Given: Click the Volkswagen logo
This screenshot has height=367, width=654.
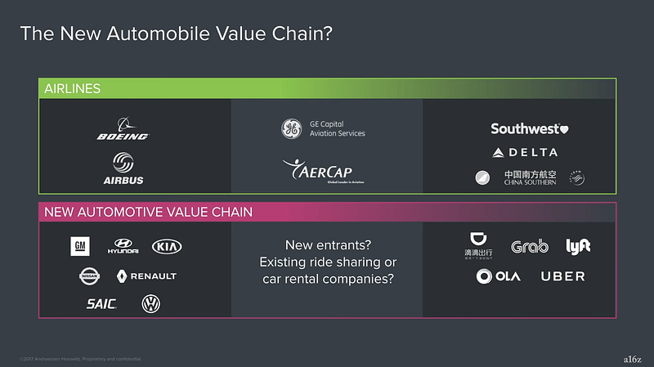Looking at the screenshot, I should point(150,303).
